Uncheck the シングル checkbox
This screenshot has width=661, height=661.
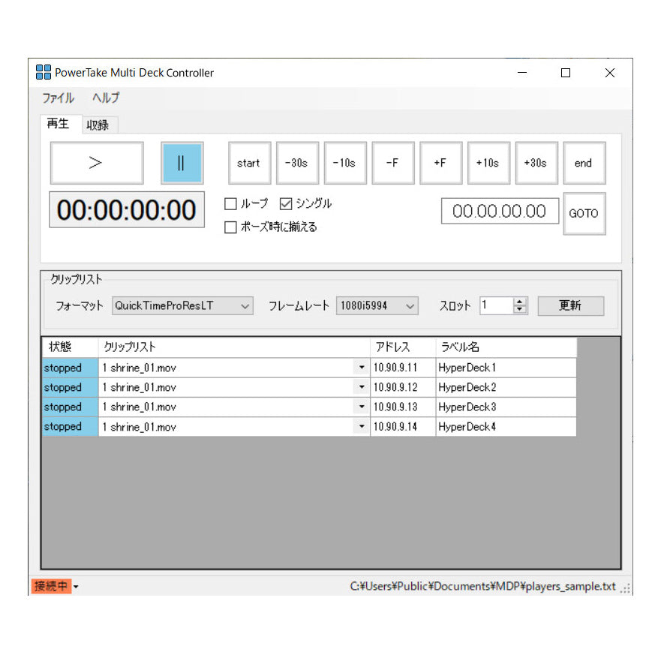pyautogui.click(x=286, y=204)
